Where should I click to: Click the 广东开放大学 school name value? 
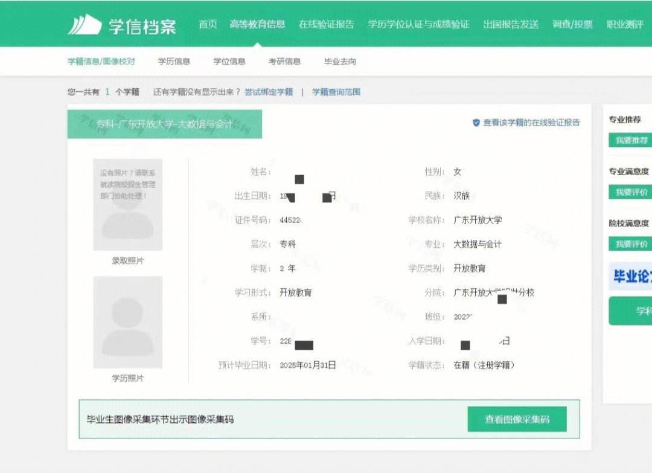pos(478,220)
